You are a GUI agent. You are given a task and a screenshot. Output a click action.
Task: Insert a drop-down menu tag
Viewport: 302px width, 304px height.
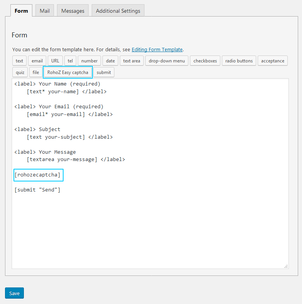(x=167, y=60)
